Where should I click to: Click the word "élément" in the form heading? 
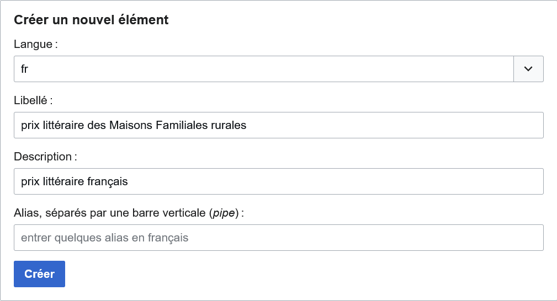pyautogui.click(x=146, y=20)
